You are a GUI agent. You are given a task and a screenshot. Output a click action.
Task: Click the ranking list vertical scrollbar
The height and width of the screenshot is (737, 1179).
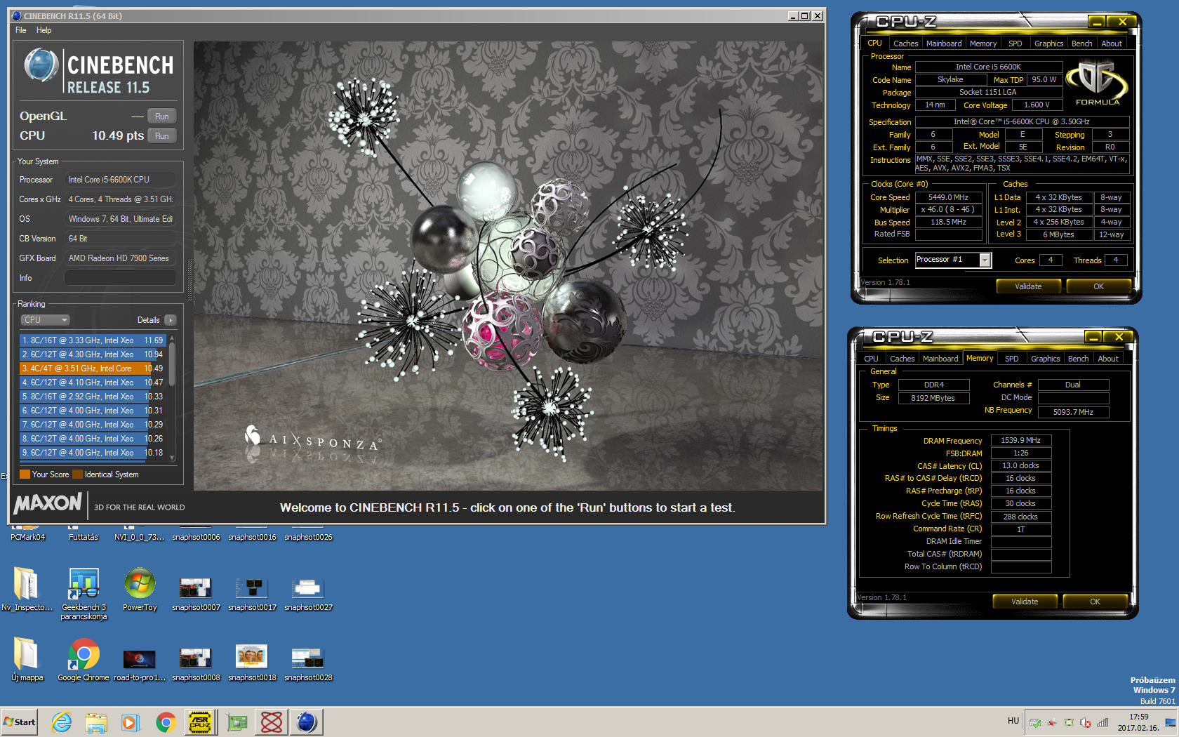(x=172, y=398)
